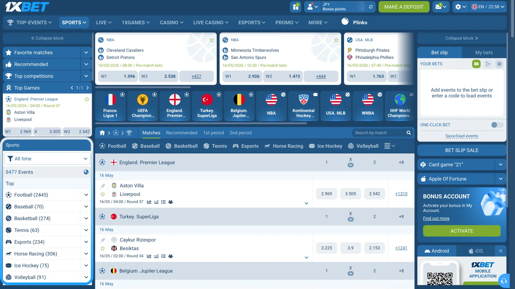Expand the Apple Of Fortune panel

coord(501,179)
